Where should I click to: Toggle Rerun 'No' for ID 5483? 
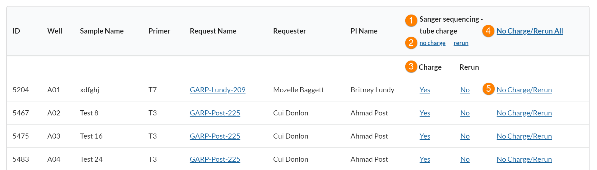[465, 159]
